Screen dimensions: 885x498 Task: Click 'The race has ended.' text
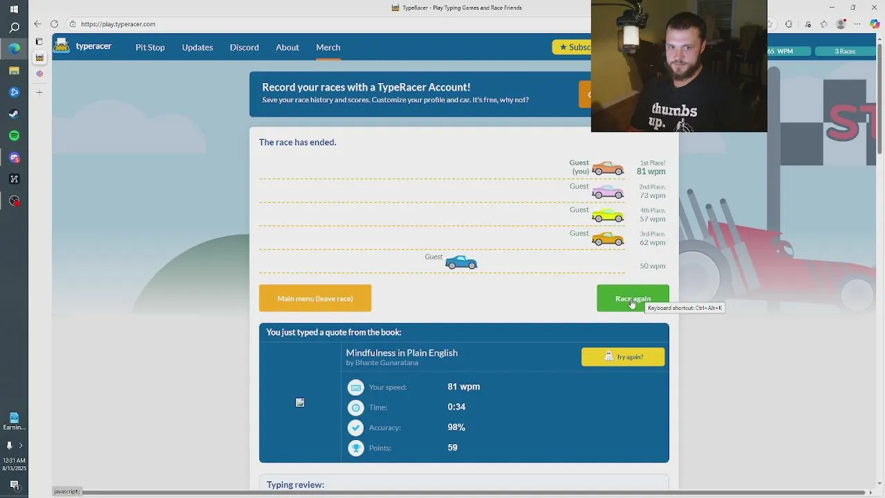[x=297, y=142]
